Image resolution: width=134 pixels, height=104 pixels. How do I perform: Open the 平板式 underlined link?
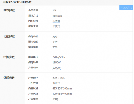56,26
